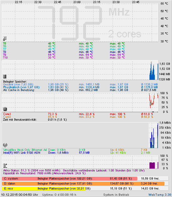This screenshot has width=172, height=197.
Task: Click cache value 'min. 662,2 MB'
Action: [x=88, y=90]
